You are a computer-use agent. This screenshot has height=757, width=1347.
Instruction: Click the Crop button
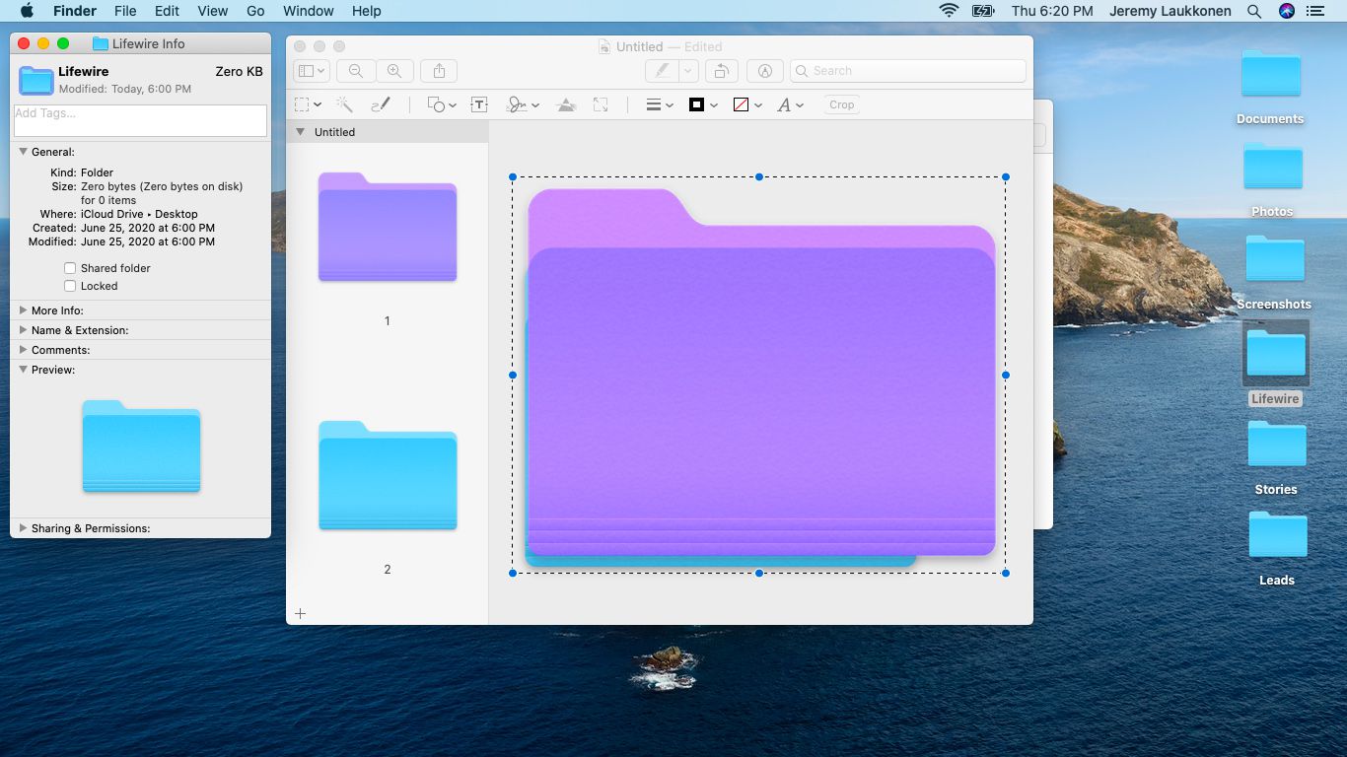[x=841, y=104]
